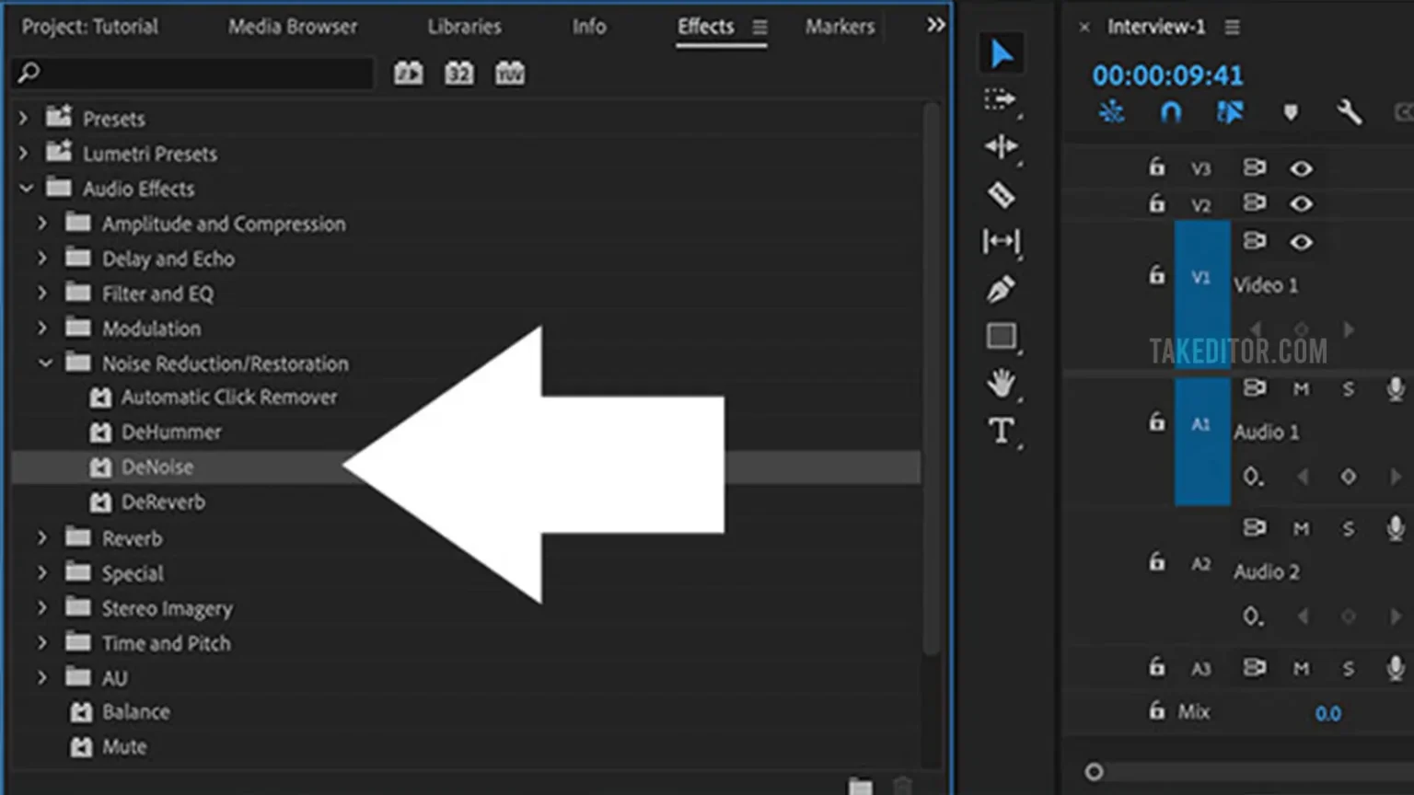Image resolution: width=1414 pixels, height=795 pixels.
Task: Expand the Lumetri Presets bin
Action: (24, 154)
